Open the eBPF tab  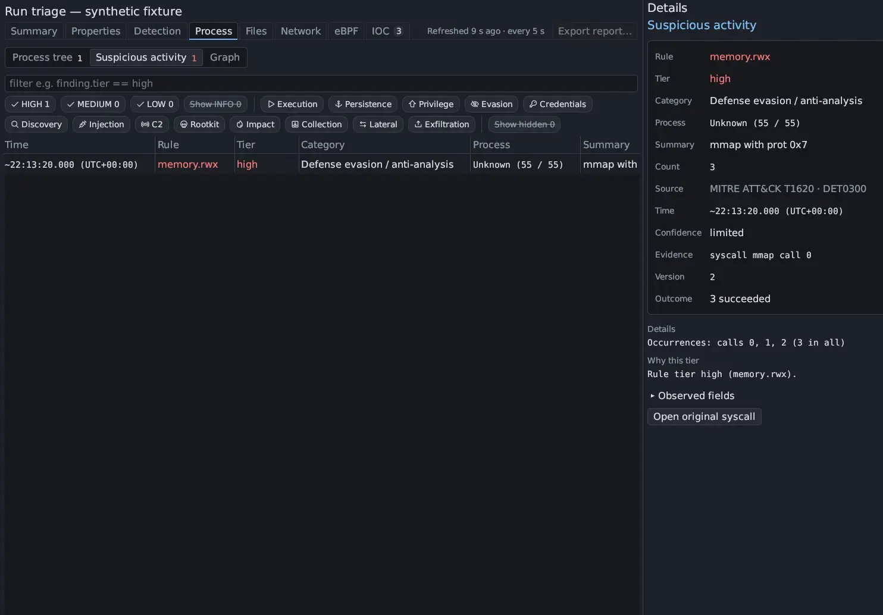[x=346, y=31]
